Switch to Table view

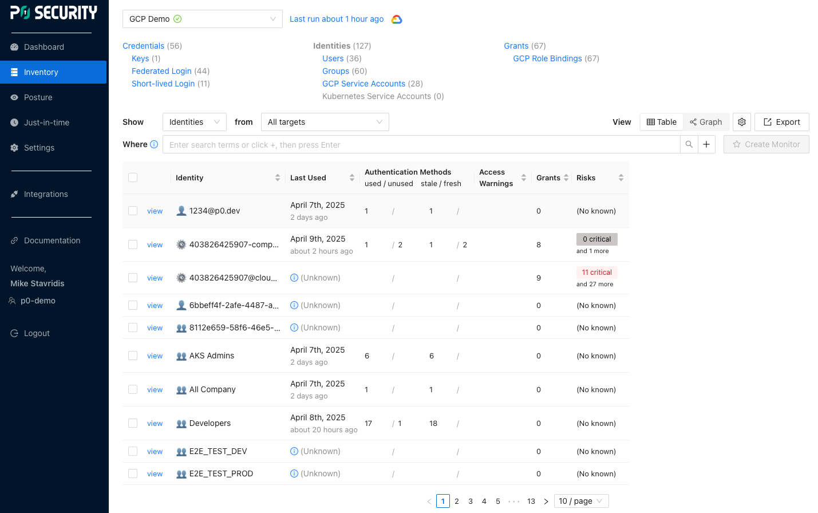point(662,122)
